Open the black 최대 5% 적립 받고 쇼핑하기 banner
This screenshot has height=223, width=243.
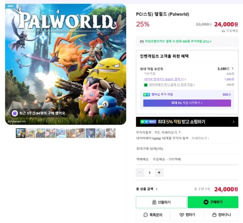[187, 122]
